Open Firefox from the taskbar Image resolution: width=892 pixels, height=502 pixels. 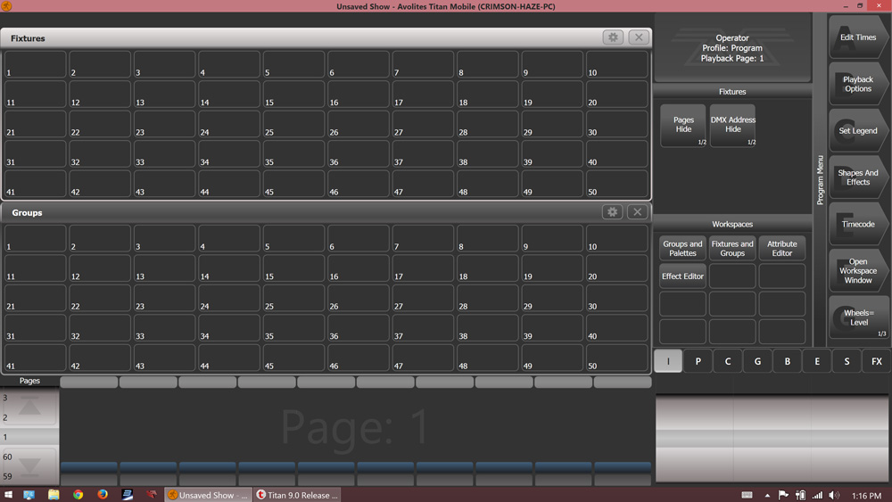coord(103,495)
